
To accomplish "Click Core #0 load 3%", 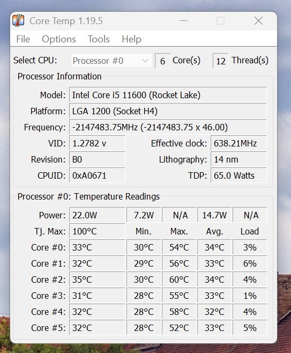I will 250,247.
